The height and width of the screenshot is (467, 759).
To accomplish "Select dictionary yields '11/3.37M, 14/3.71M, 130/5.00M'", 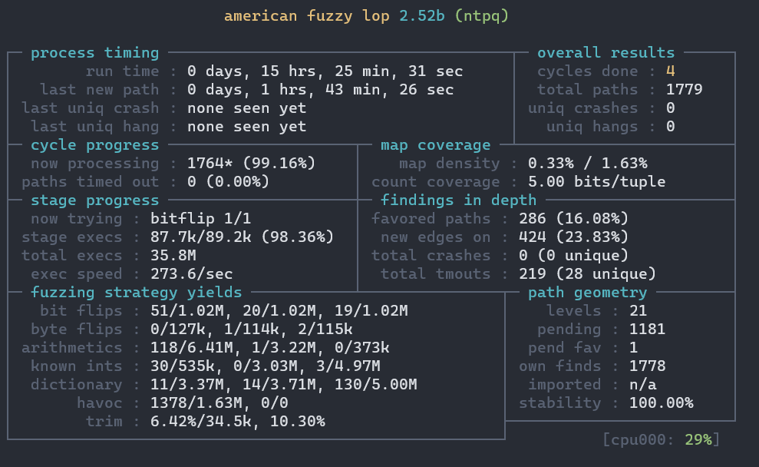I will tap(284, 384).
